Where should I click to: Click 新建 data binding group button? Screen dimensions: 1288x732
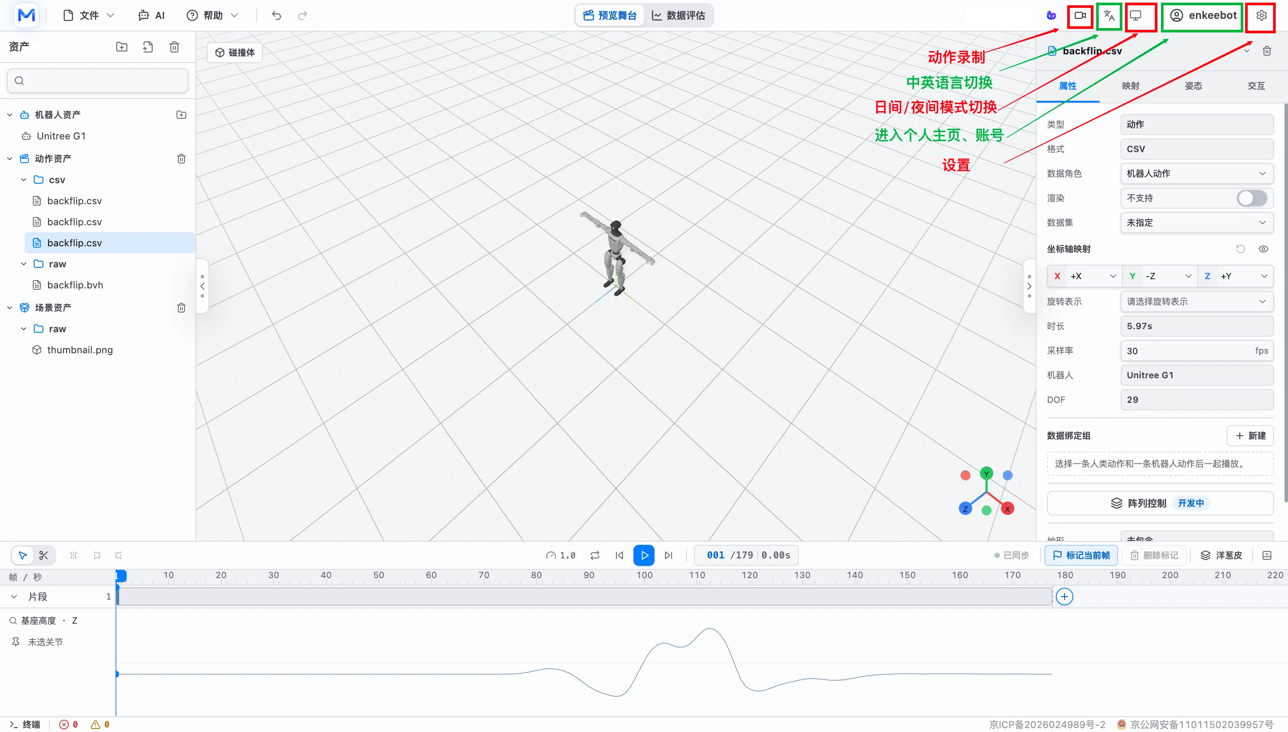click(1250, 436)
